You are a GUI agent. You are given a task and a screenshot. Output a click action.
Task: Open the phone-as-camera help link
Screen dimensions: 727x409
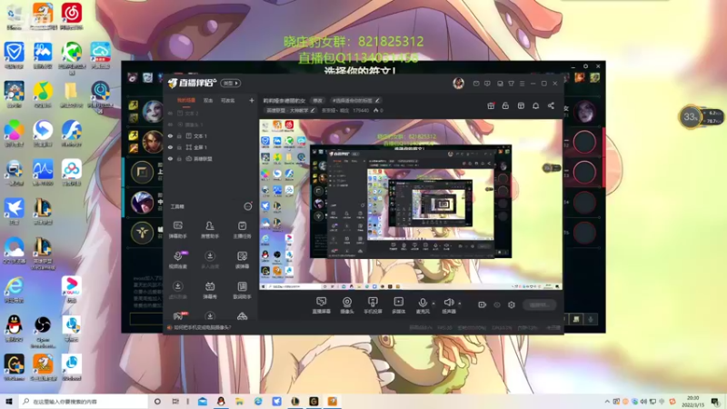203,327
